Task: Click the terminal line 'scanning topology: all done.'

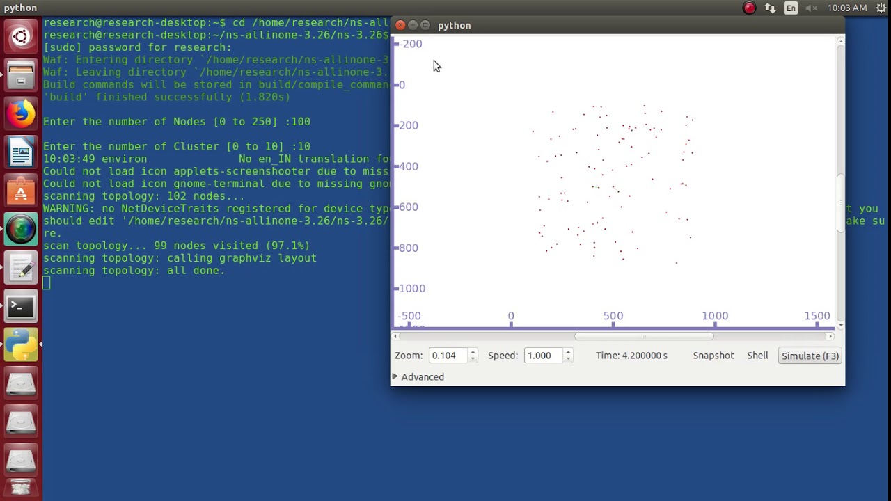Action: click(x=134, y=271)
